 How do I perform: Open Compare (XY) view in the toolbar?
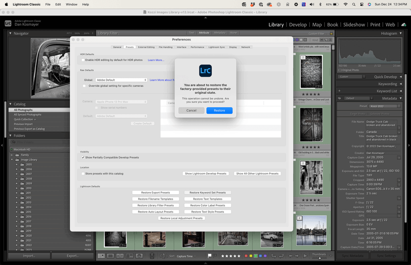point(120,256)
